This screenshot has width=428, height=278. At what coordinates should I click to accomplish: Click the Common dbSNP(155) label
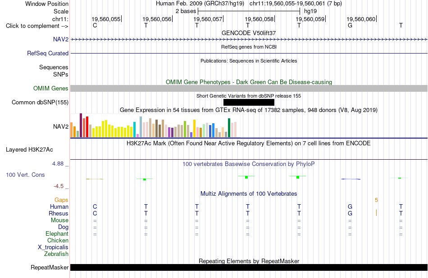(40, 102)
